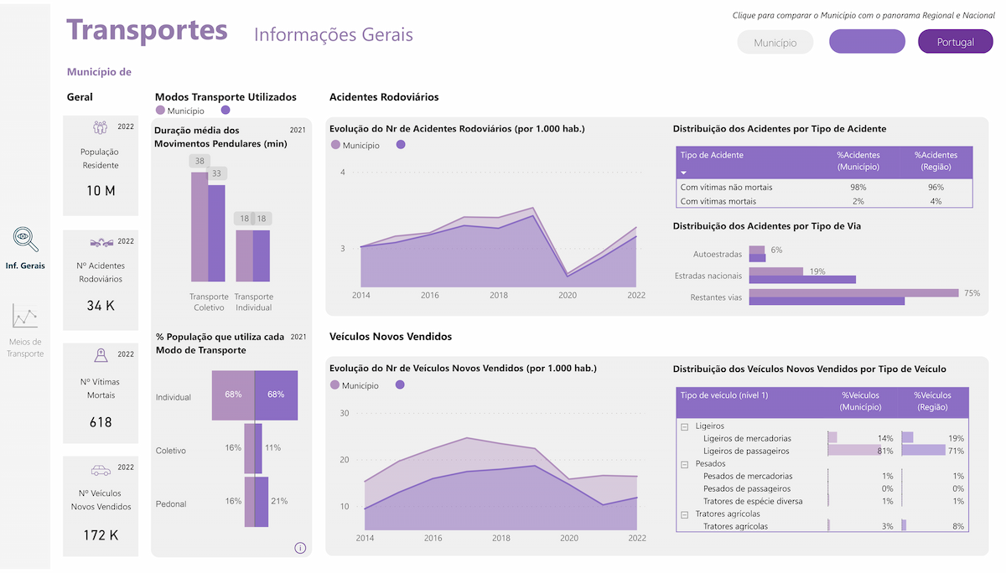Open the Meios de Transporte line chart icon
The height and width of the screenshot is (573, 1006).
(25, 316)
